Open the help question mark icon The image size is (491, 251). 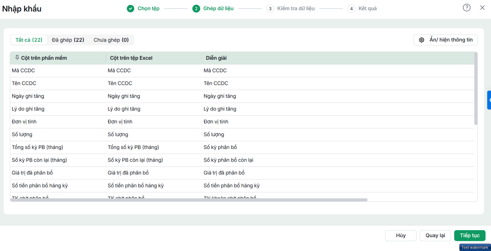[466, 8]
